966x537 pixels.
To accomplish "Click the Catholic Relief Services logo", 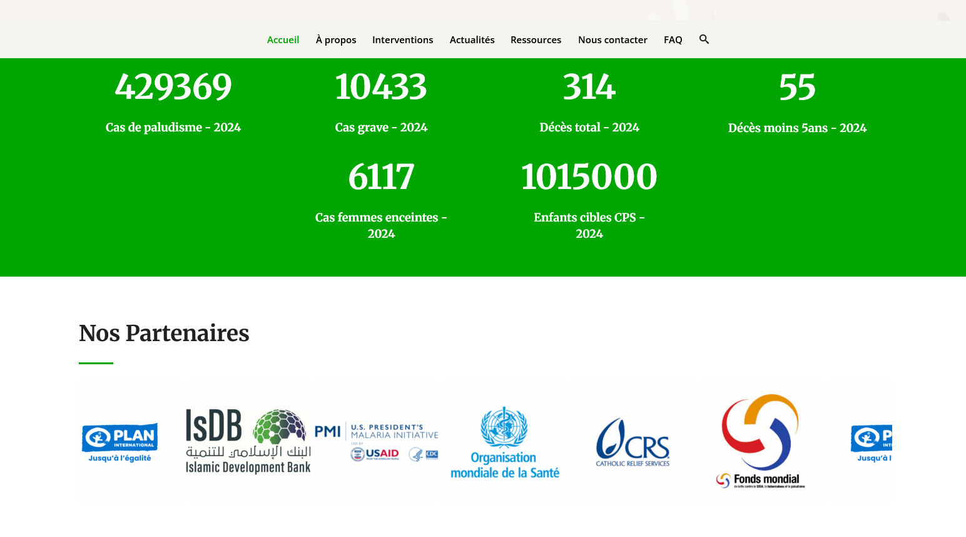I will (633, 442).
